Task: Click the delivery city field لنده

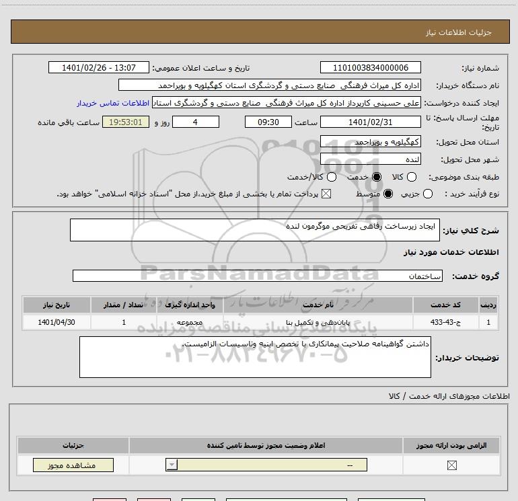Action: pos(370,159)
